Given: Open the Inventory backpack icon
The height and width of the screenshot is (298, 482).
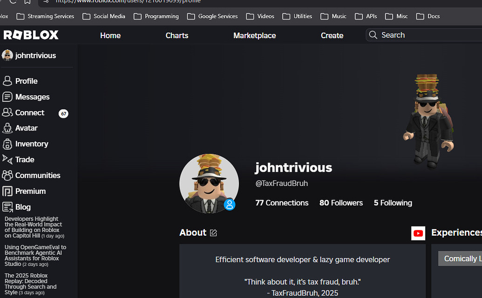Looking at the screenshot, I should click(7, 144).
